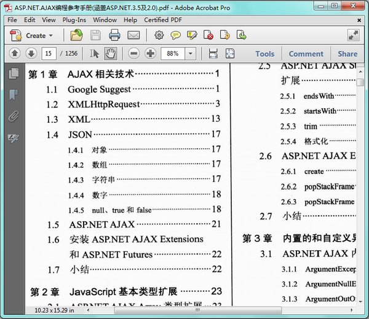Show the Page Thumbnails panel
The height and width of the screenshot is (319, 369).
point(14,73)
